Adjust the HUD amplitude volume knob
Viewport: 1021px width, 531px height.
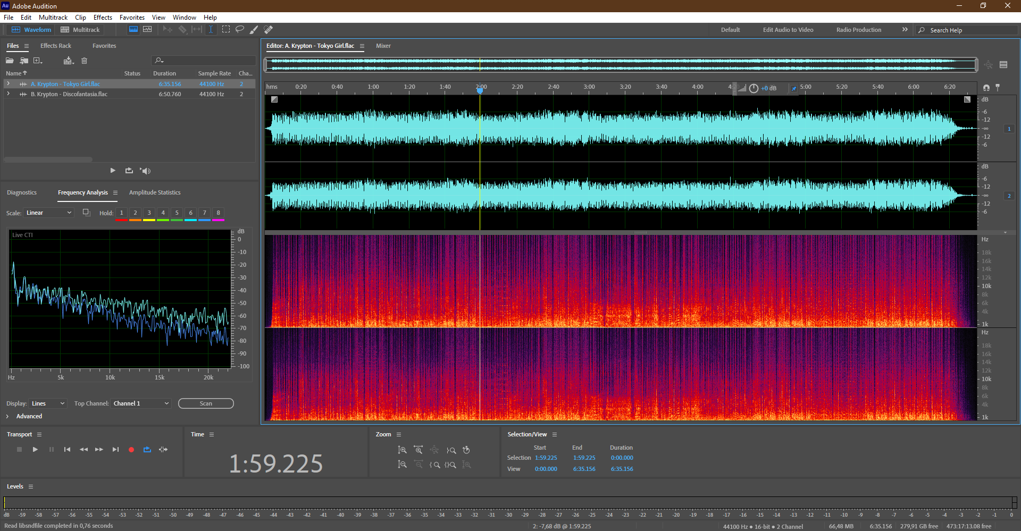coord(754,88)
